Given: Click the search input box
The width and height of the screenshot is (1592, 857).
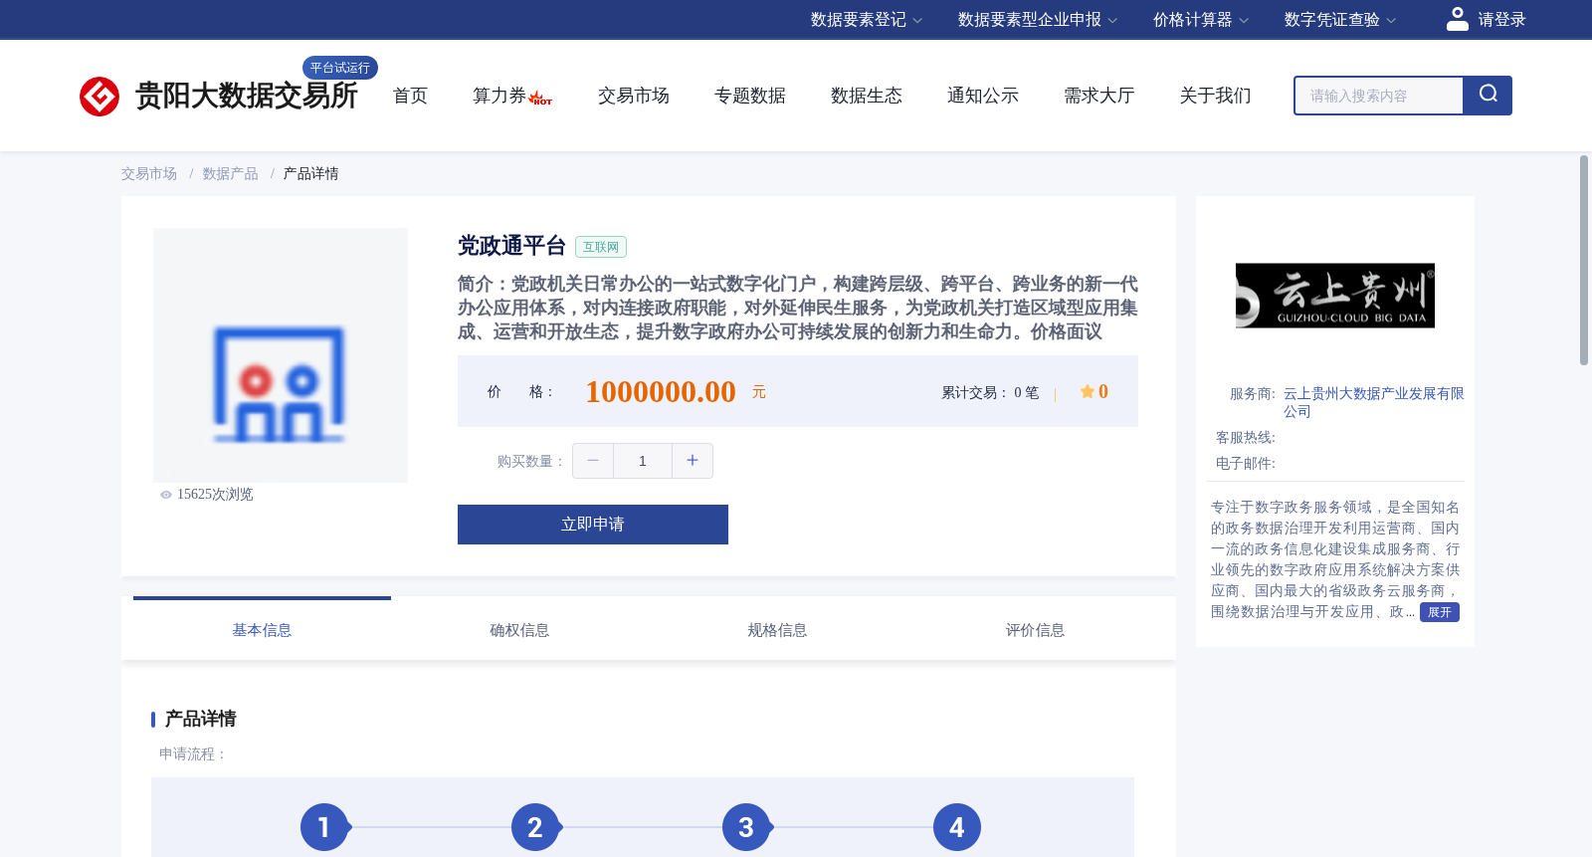Looking at the screenshot, I should [x=1379, y=96].
